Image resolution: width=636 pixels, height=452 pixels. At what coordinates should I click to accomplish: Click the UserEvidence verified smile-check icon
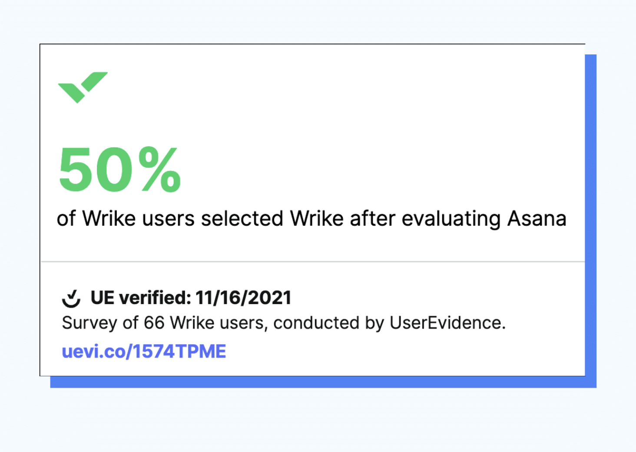point(71,299)
